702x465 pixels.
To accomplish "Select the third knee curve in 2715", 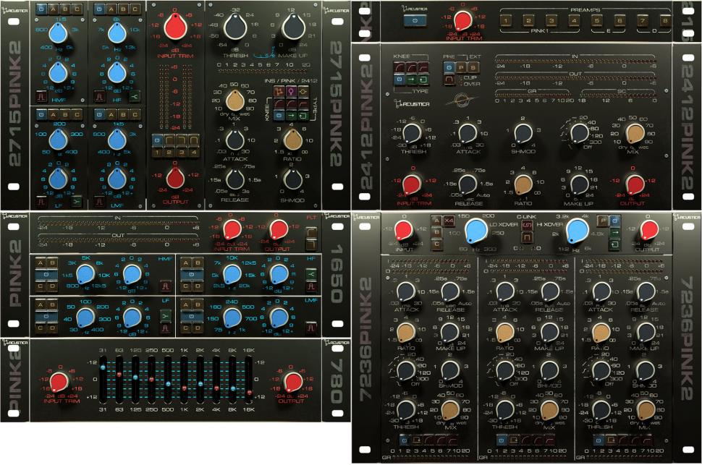I will 303,104.
